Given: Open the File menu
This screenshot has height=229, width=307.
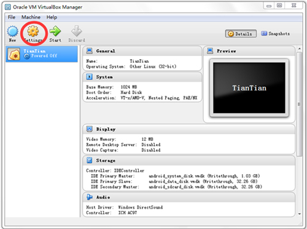Looking at the screenshot, I should (x=12, y=17).
